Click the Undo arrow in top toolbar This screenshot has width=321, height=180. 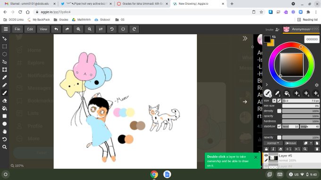pyautogui.click(x=56, y=29)
